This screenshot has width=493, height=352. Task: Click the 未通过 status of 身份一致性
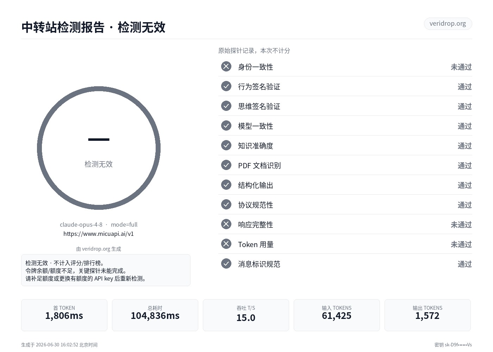point(461,67)
